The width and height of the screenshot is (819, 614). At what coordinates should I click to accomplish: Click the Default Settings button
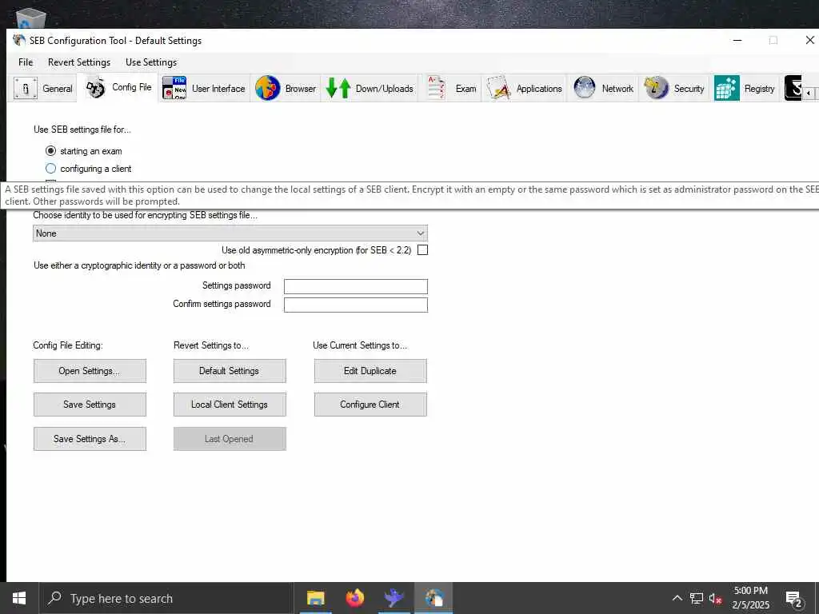tap(230, 371)
